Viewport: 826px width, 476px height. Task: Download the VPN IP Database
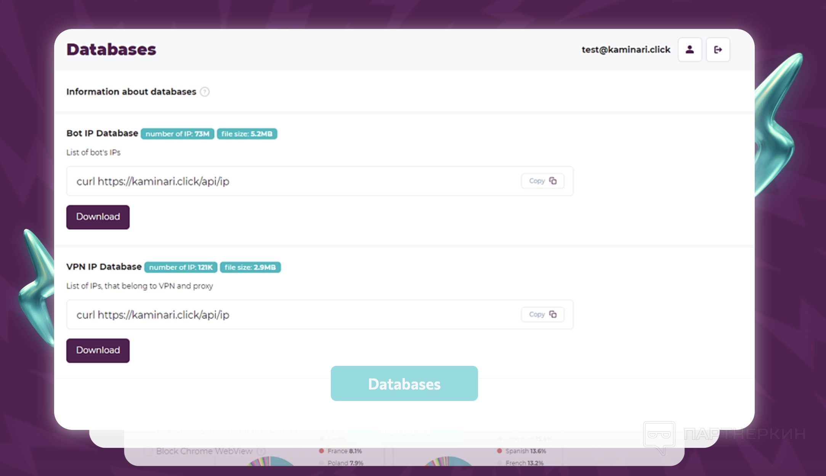(x=98, y=350)
